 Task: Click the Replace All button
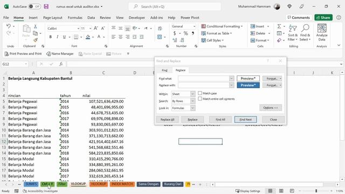tap(167, 120)
